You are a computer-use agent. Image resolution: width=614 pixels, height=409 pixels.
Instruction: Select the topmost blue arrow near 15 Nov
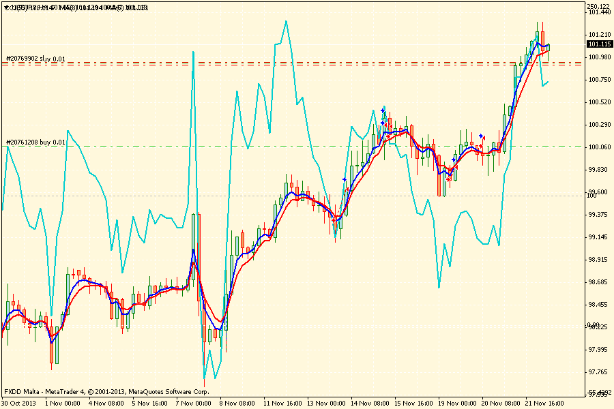coord(384,109)
